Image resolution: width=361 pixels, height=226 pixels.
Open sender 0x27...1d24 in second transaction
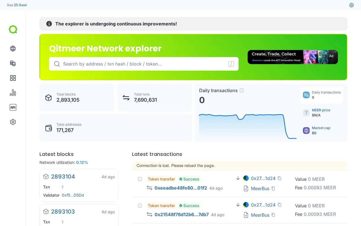(x=263, y=205)
